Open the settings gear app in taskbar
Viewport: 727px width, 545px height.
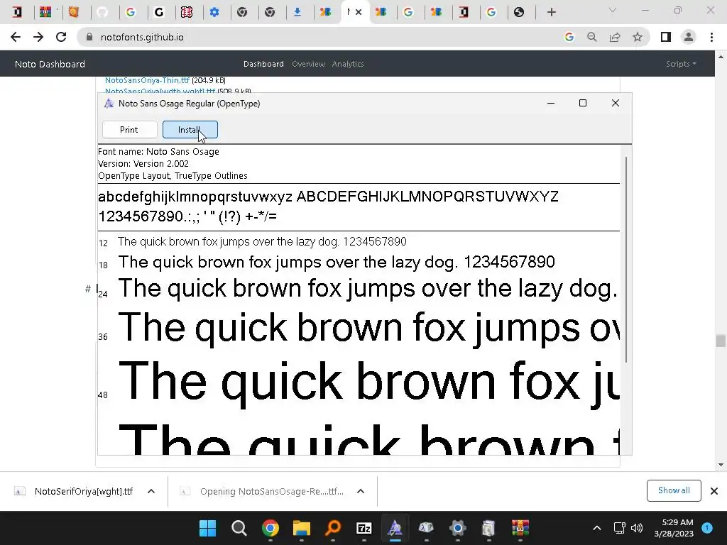457,528
